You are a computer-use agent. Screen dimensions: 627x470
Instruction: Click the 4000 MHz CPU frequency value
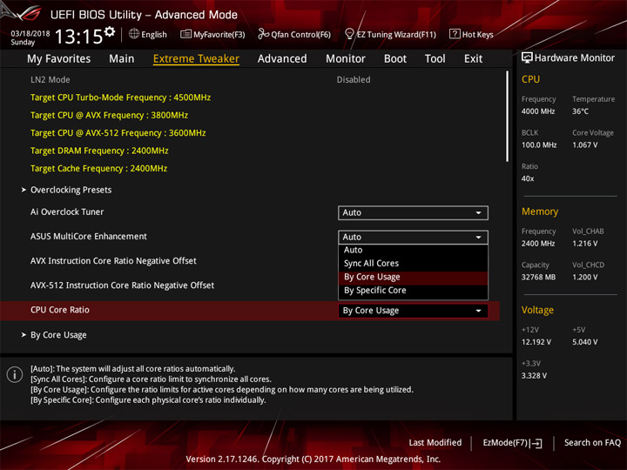(538, 111)
